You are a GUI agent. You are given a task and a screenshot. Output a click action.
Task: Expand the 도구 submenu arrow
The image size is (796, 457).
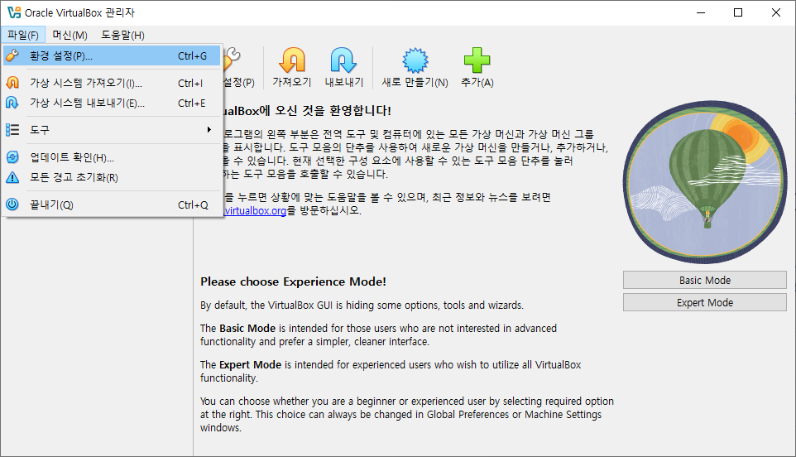click(209, 130)
